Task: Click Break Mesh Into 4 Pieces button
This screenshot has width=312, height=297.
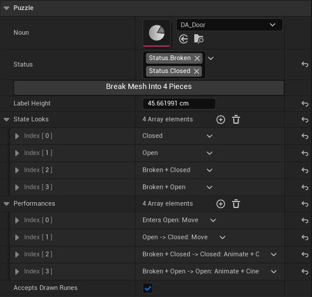Action: pyautogui.click(x=148, y=88)
